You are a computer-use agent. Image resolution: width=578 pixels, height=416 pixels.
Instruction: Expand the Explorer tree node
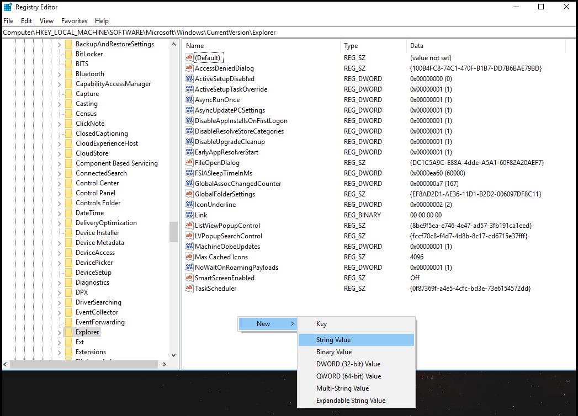[x=59, y=332]
